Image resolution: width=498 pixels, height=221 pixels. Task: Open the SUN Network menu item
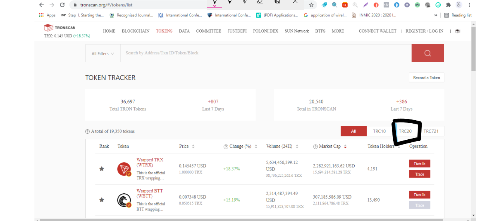point(297,31)
